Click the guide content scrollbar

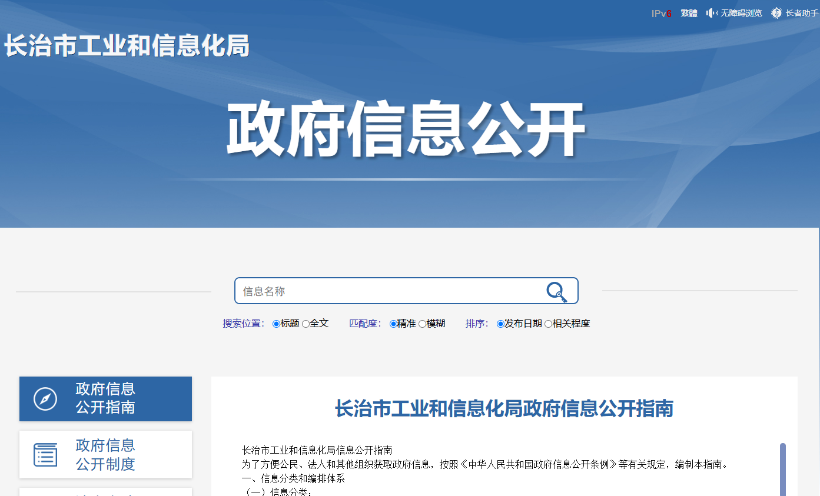tap(783, 469)
